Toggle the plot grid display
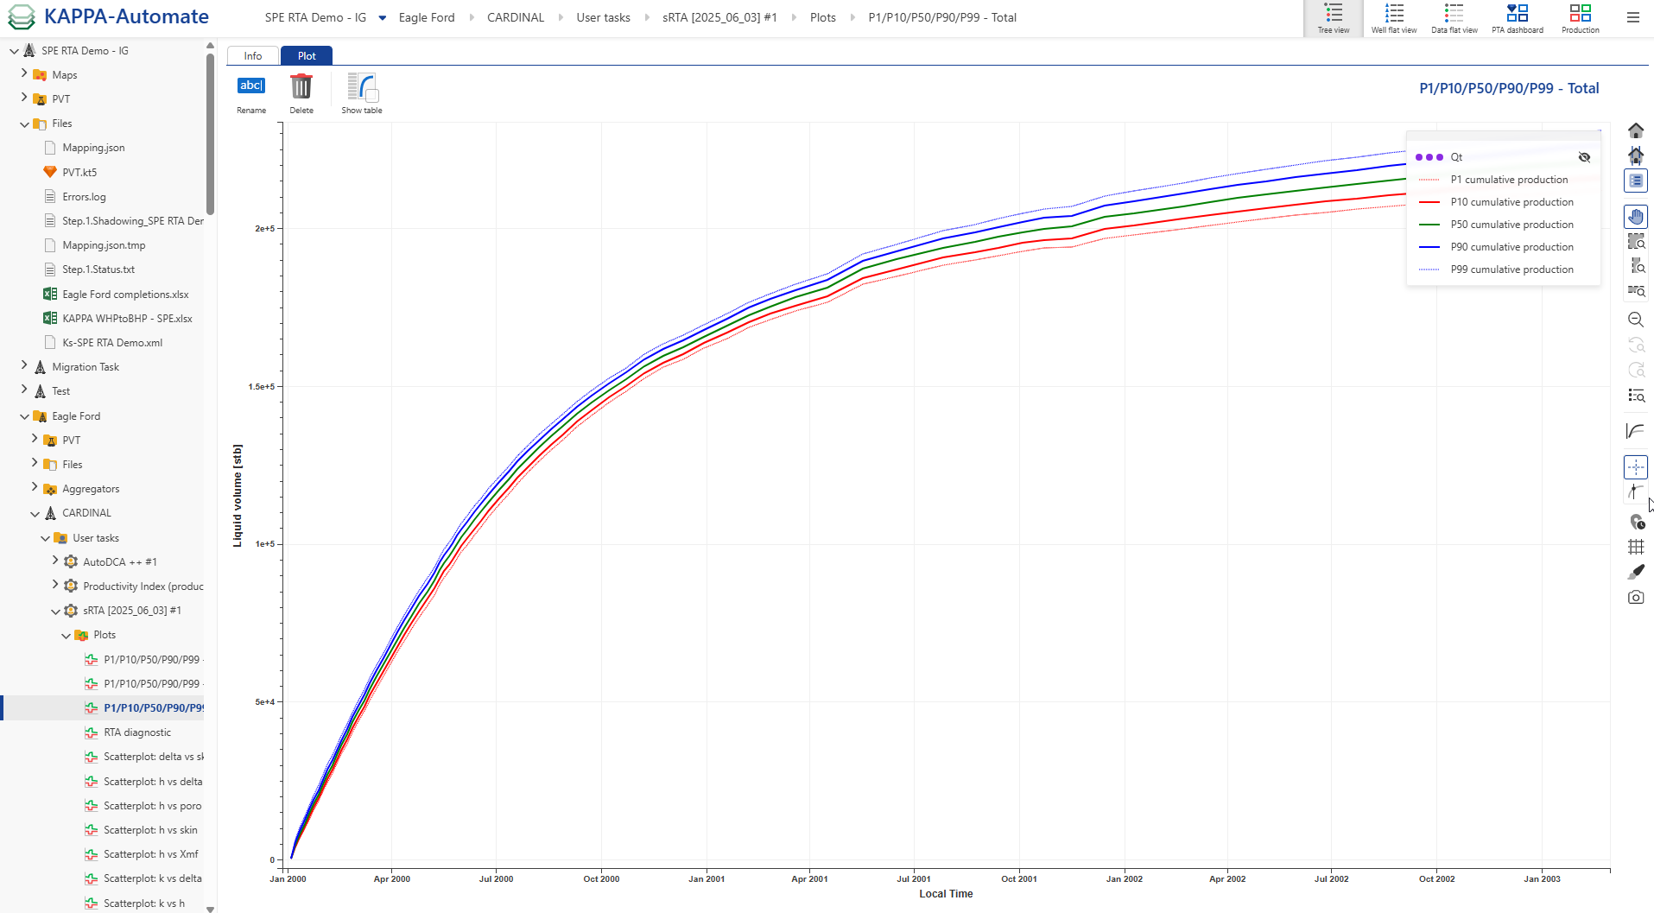This screenshot has height=913, width=1654. 1636,546
